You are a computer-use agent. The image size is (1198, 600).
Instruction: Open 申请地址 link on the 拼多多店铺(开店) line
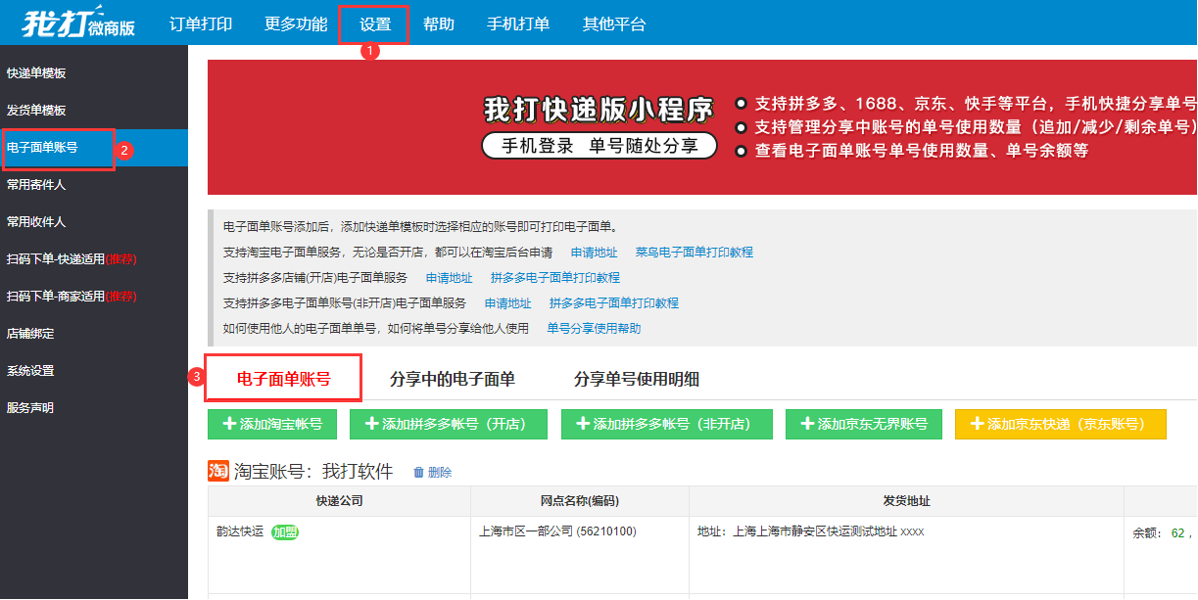coord(450,278)
